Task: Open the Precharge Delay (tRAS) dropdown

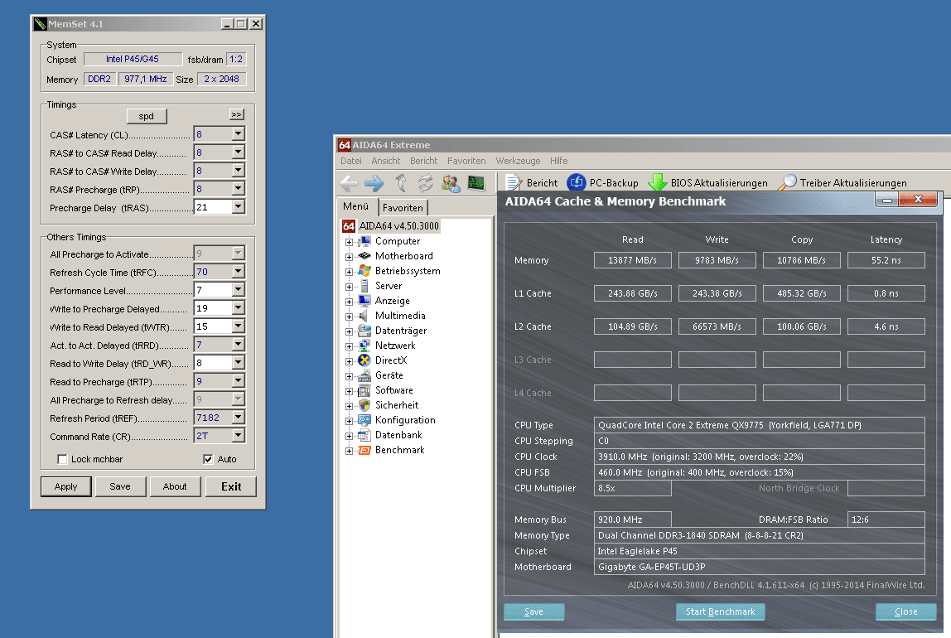Action: (239, 207)
